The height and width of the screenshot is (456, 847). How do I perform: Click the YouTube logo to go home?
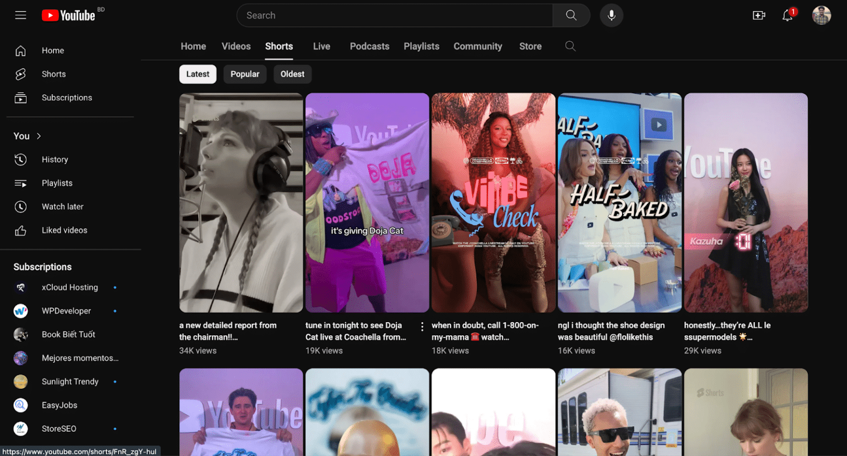(x=68, y=15)
